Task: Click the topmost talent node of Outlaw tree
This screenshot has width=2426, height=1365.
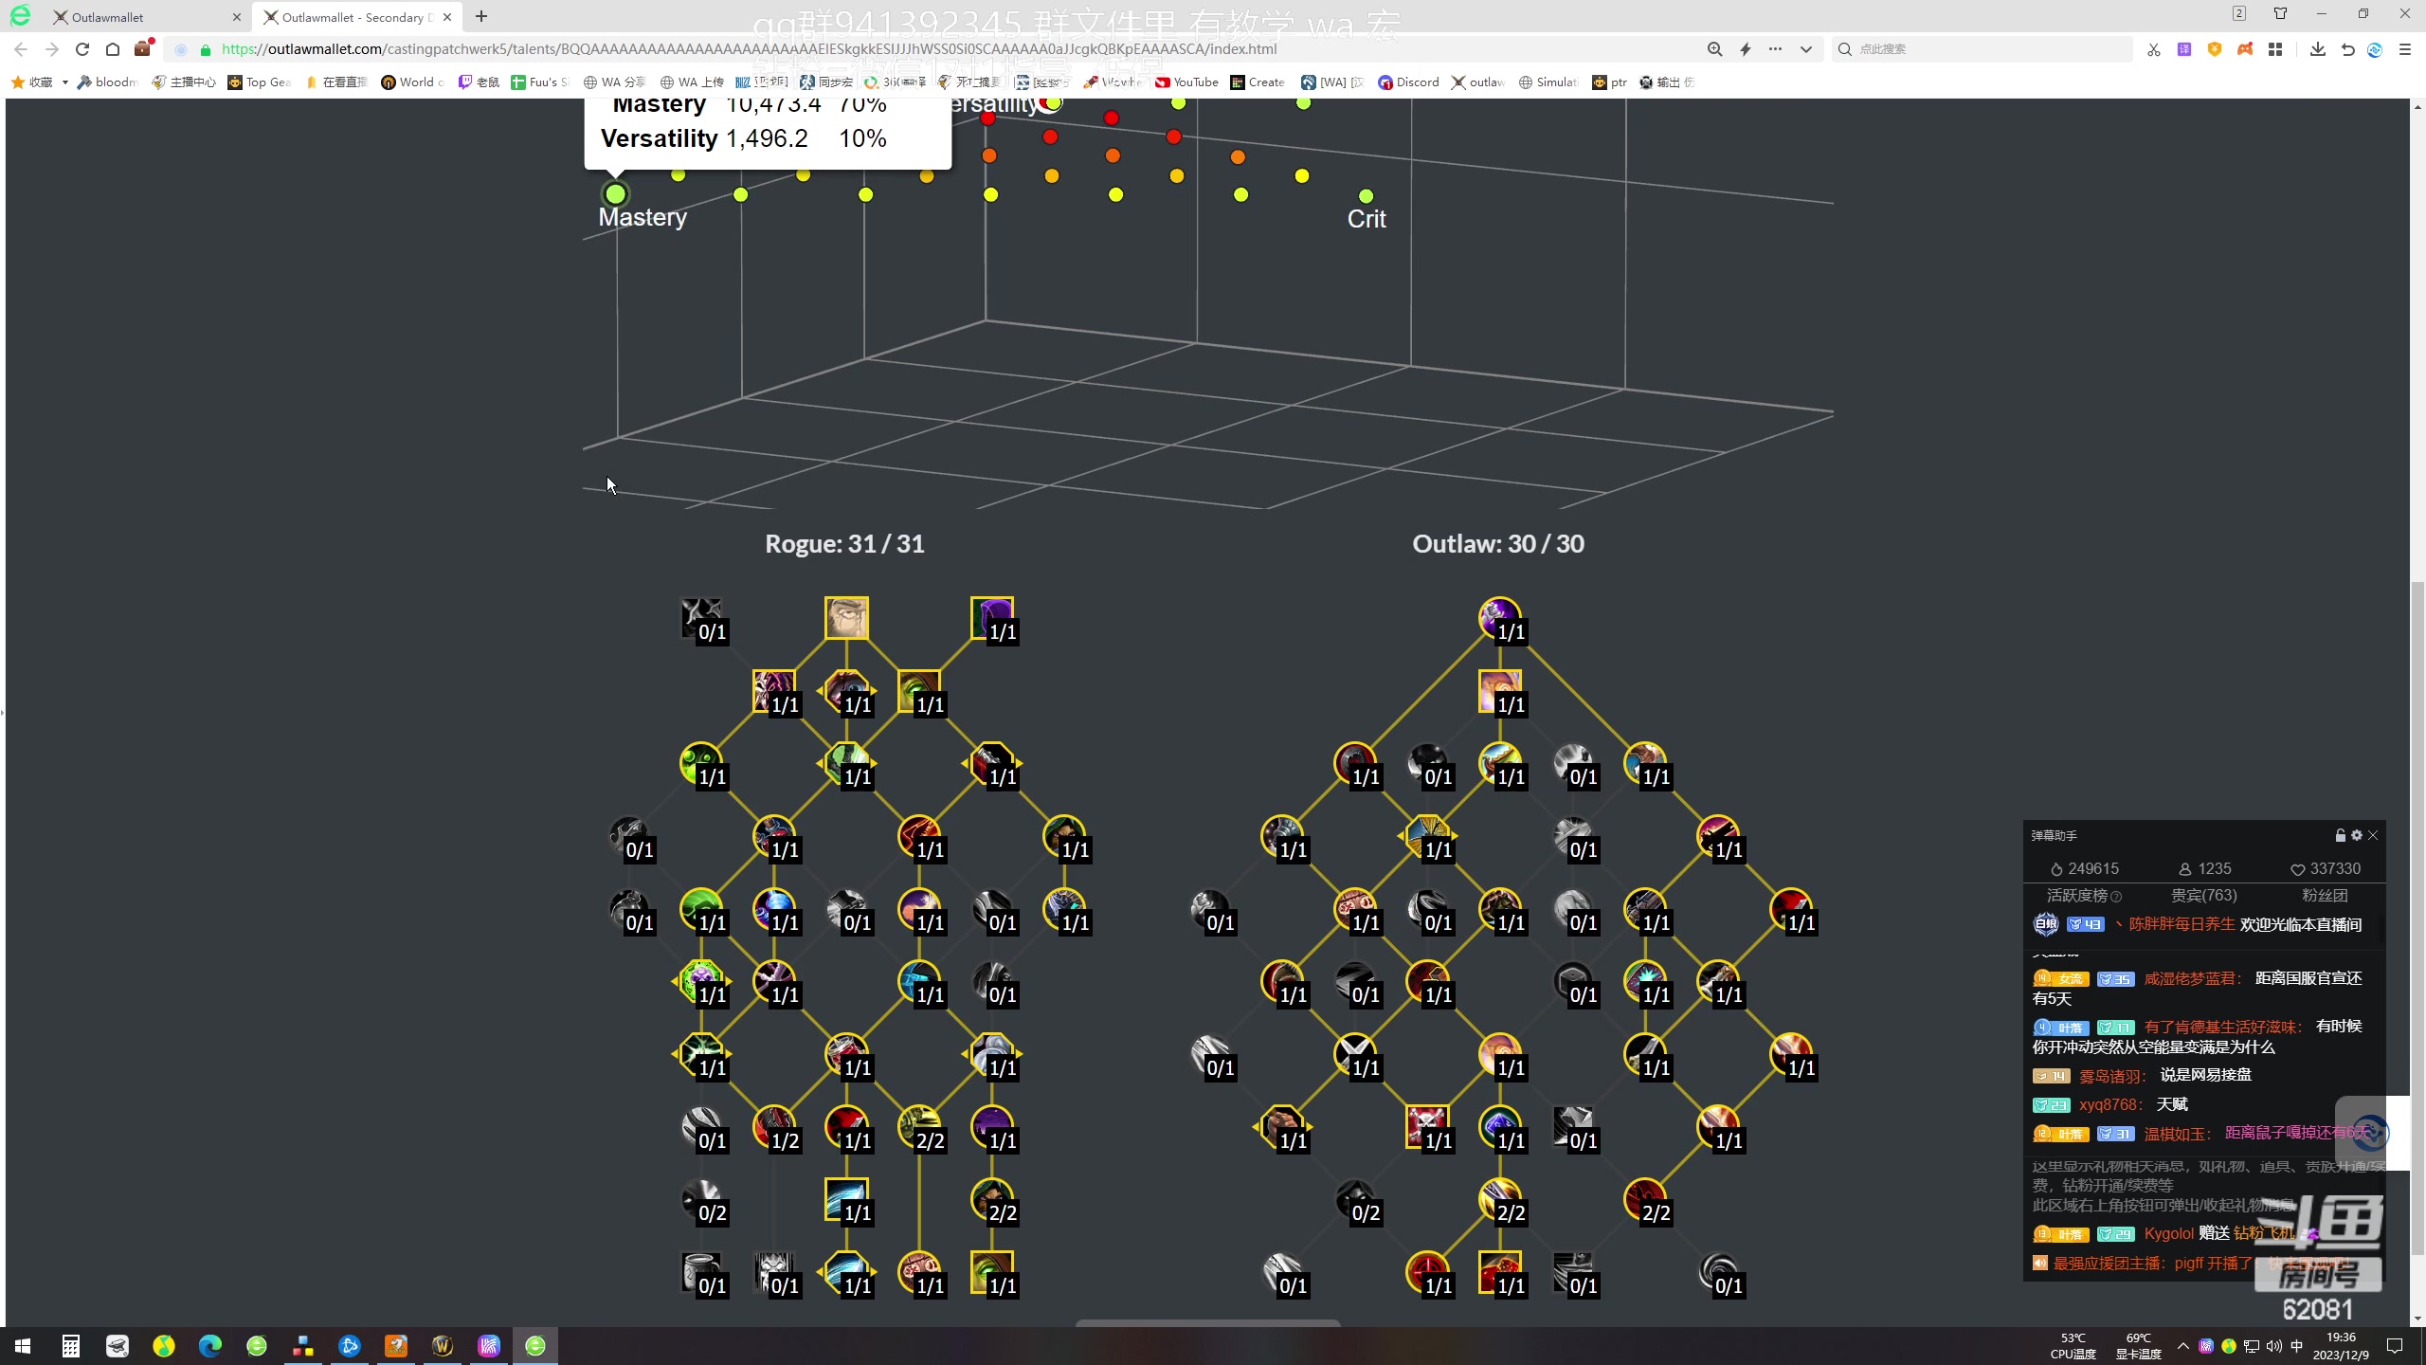Action: pos(1499,618)
